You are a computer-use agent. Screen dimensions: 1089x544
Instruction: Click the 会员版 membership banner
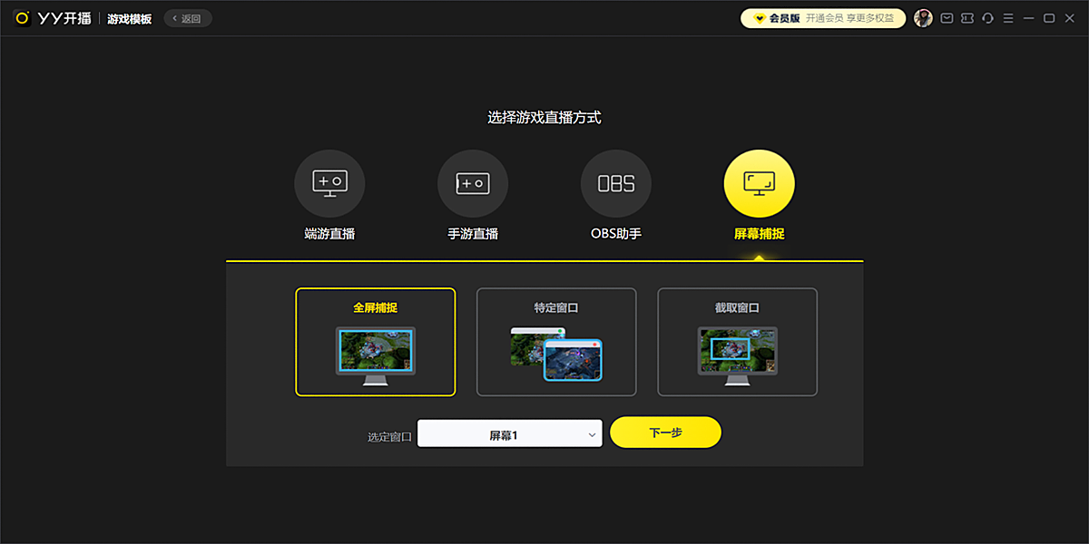click(777, 18)
